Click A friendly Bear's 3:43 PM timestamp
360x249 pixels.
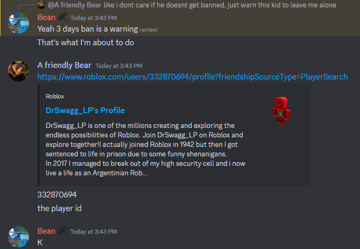tap(119, 66)
